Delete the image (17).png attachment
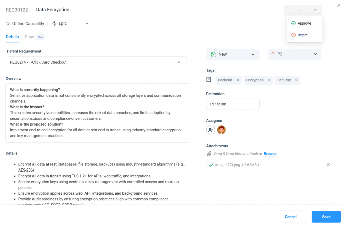Viewport: 343px width, 226px height. pos(328,165)
